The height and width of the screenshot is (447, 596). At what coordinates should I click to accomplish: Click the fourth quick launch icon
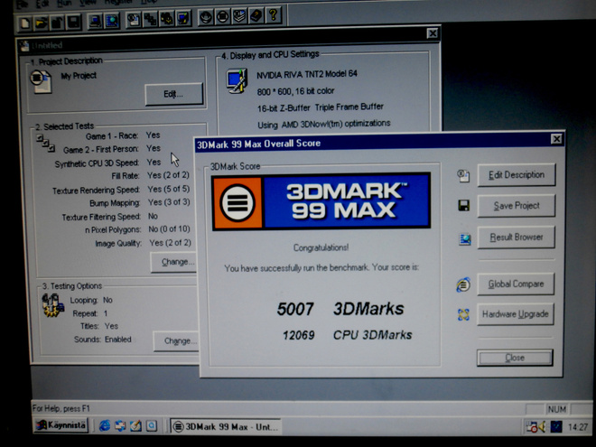click(152, 425)
